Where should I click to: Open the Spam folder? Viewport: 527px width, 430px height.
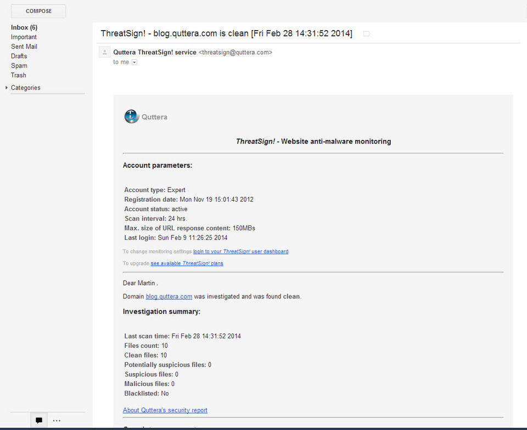click(19, 66)
